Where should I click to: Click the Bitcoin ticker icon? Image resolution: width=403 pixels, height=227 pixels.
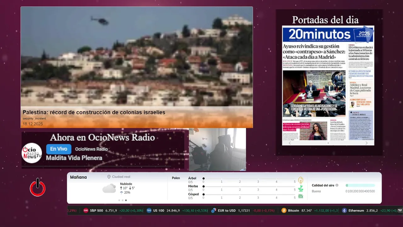(x=284, y=211)
